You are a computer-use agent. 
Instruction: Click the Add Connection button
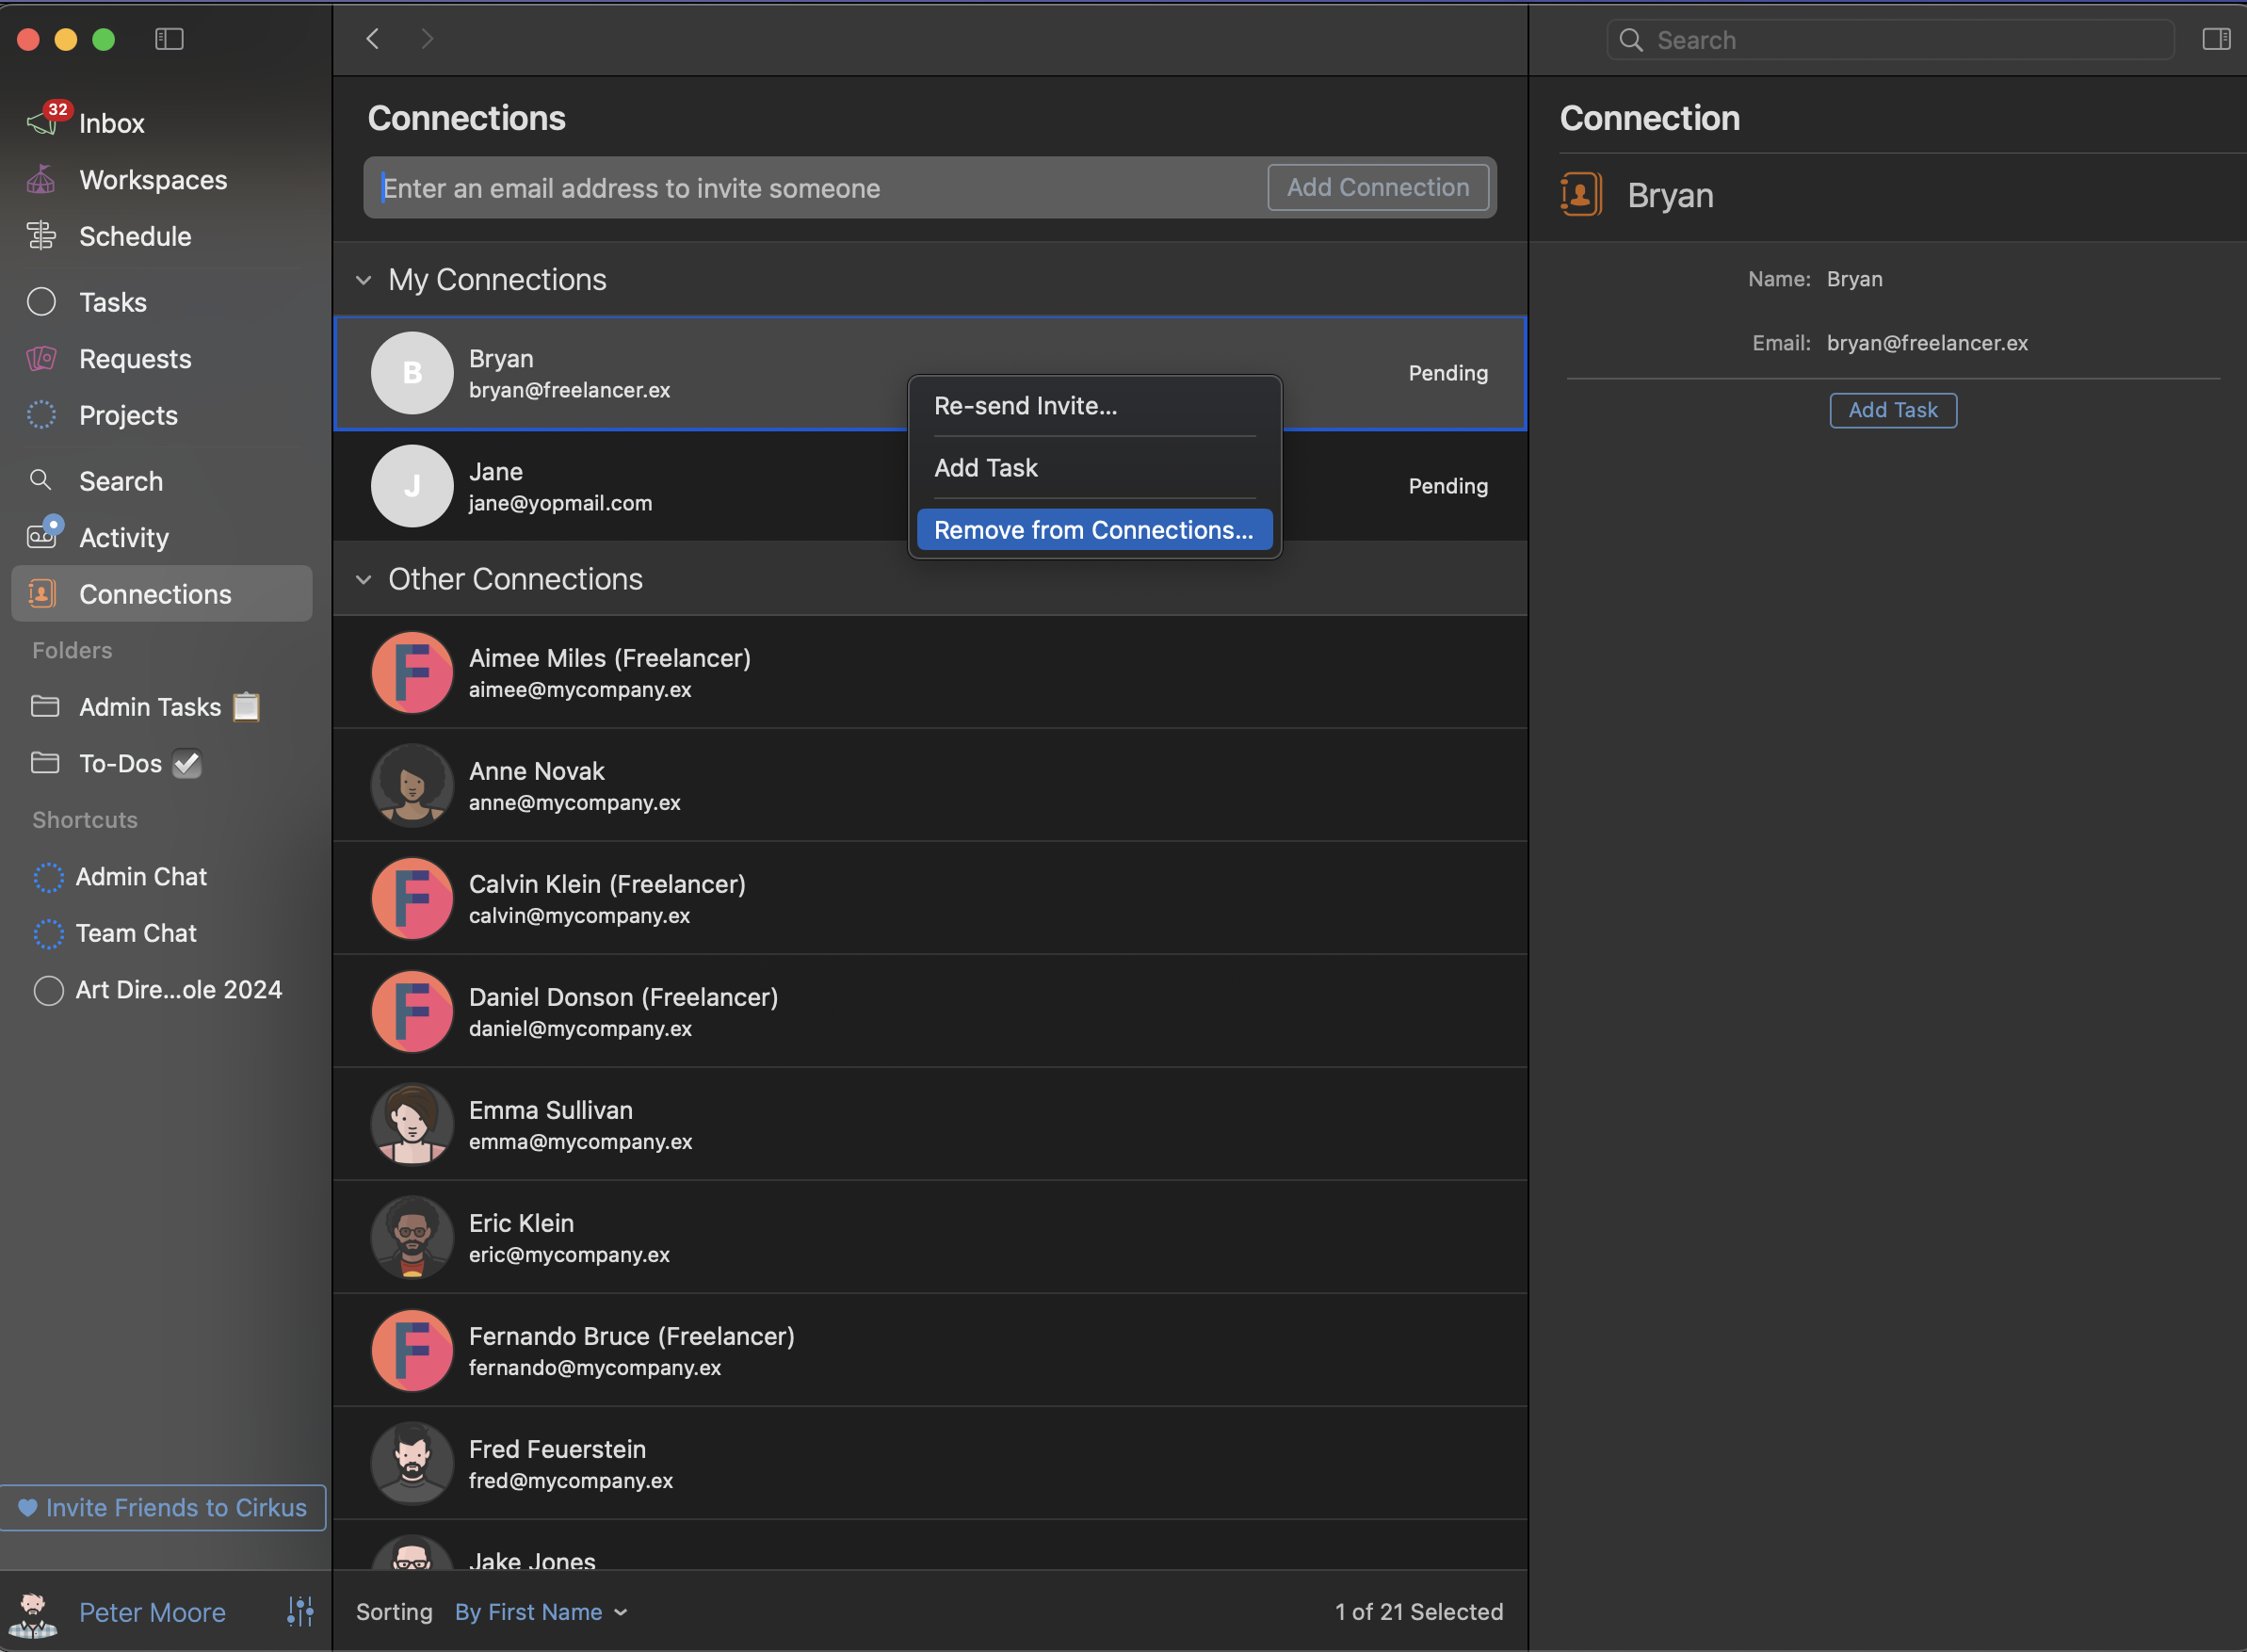coord(1377,187)
